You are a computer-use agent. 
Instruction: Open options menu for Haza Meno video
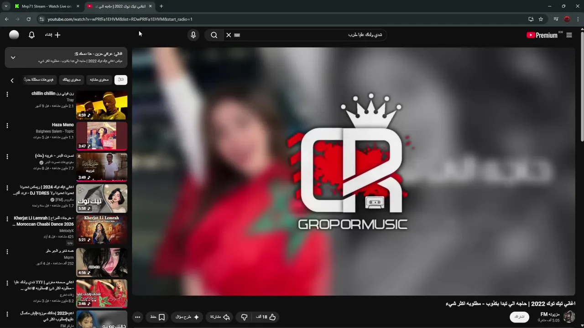[7, 126]
